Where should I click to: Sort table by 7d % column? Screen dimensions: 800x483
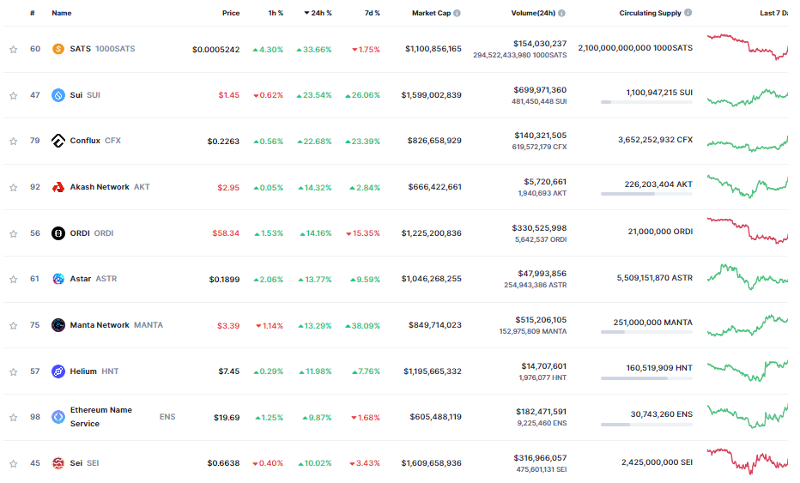point(372,13)
